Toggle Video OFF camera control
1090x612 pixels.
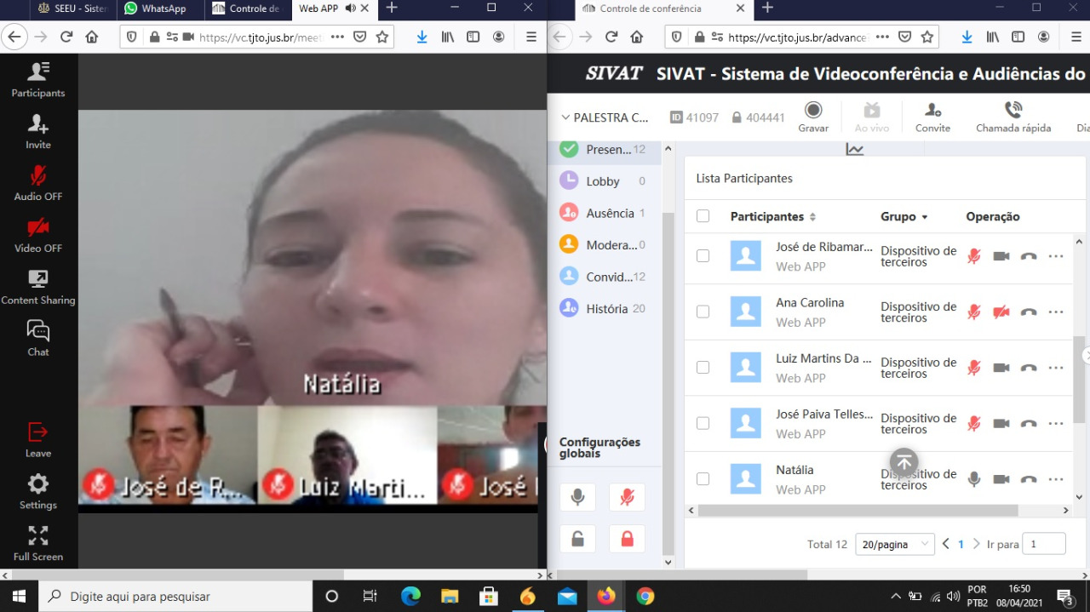(x=38, y=235)
